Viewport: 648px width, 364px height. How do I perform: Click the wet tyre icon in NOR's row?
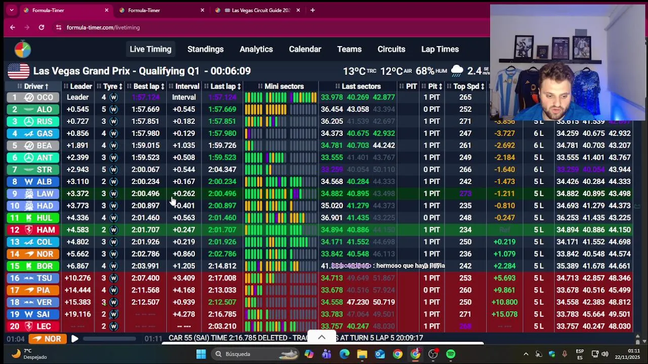click(113, 254)
